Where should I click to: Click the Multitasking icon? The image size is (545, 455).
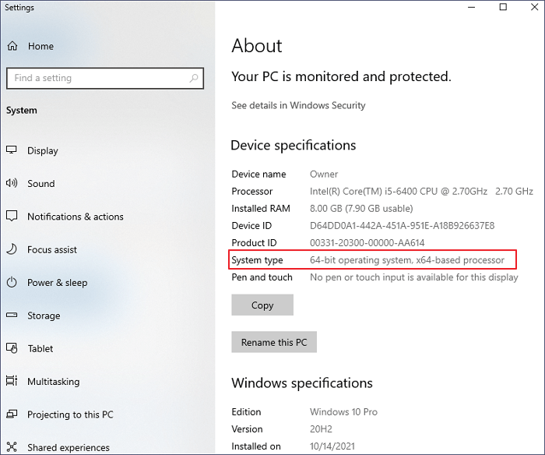pos(12,382)
